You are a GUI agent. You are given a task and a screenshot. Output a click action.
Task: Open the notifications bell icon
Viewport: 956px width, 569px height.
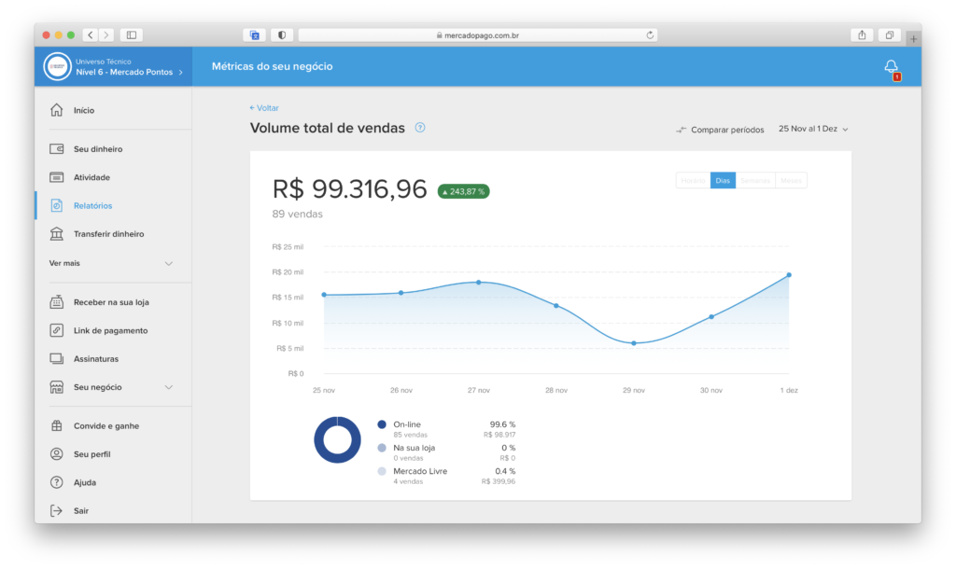(891, 66)
